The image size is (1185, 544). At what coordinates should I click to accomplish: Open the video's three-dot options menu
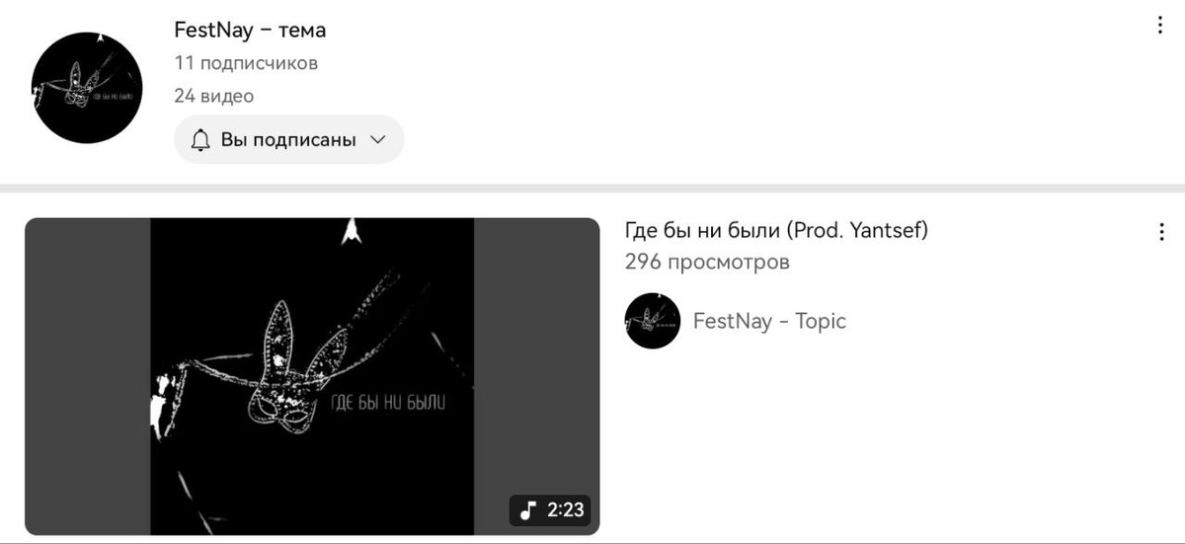tap(1160, 233)
